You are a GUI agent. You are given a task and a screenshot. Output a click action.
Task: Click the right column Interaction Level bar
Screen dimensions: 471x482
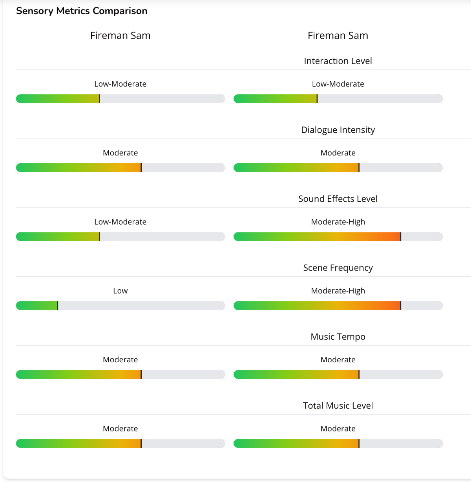click(x=338, y=99)
